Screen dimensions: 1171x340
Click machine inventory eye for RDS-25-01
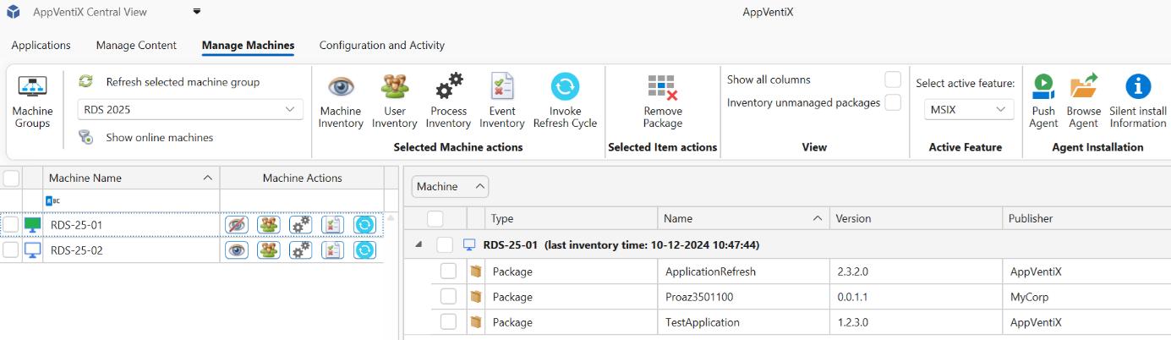[237, 225]
